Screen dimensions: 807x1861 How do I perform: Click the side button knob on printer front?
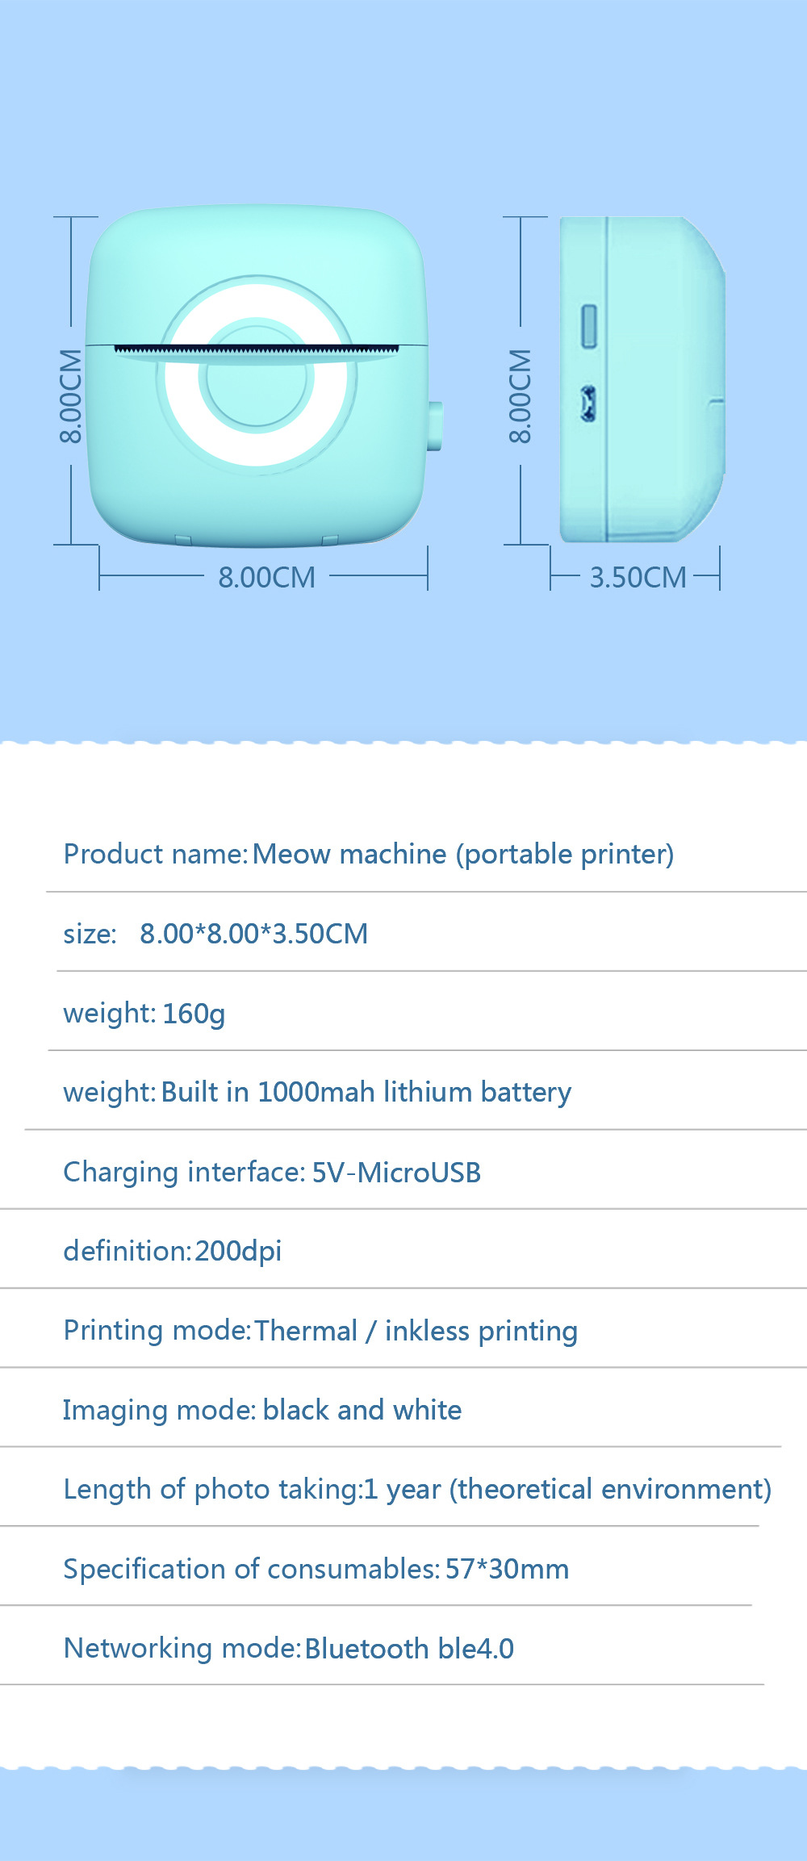tap(435, 425)
